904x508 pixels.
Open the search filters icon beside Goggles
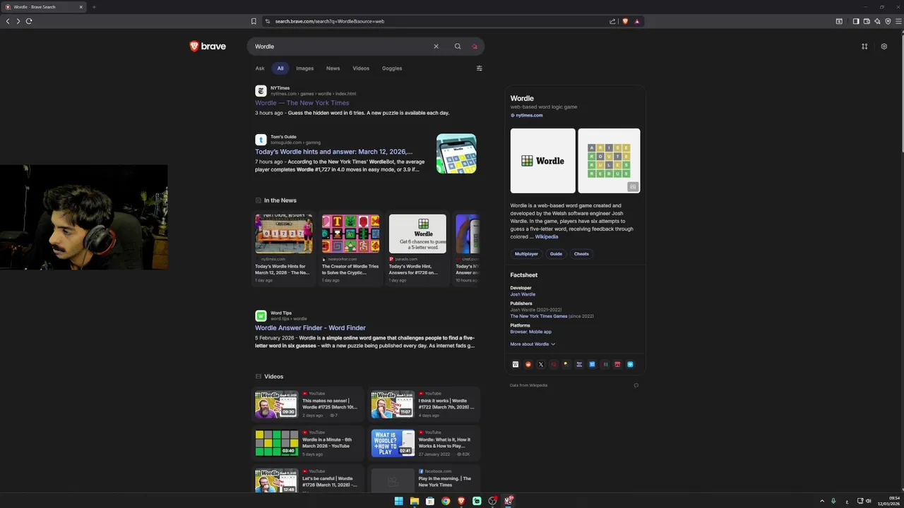click(480, 68)
